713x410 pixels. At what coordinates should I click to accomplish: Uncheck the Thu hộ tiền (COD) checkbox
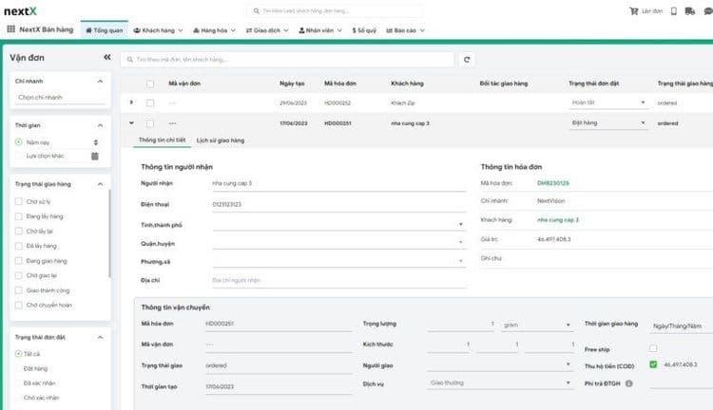click(x=652, y=364)
